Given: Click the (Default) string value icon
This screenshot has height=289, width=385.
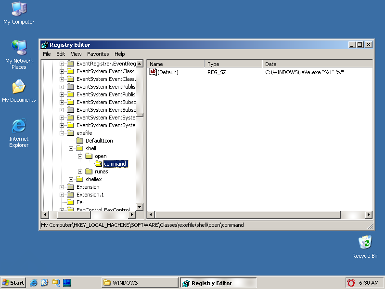Looking at the screenshot, I should [153, 72].
